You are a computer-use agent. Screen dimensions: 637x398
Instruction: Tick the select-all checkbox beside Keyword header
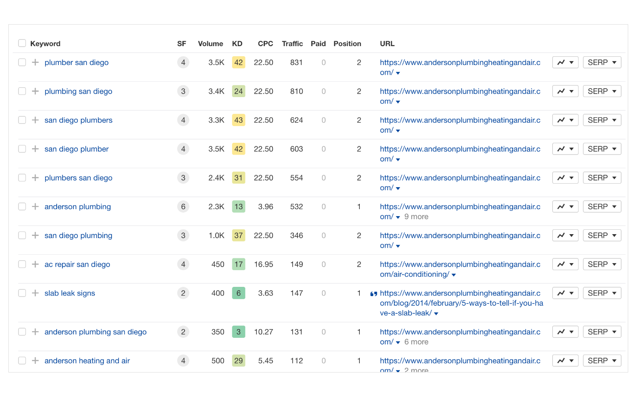click(22, 43)
